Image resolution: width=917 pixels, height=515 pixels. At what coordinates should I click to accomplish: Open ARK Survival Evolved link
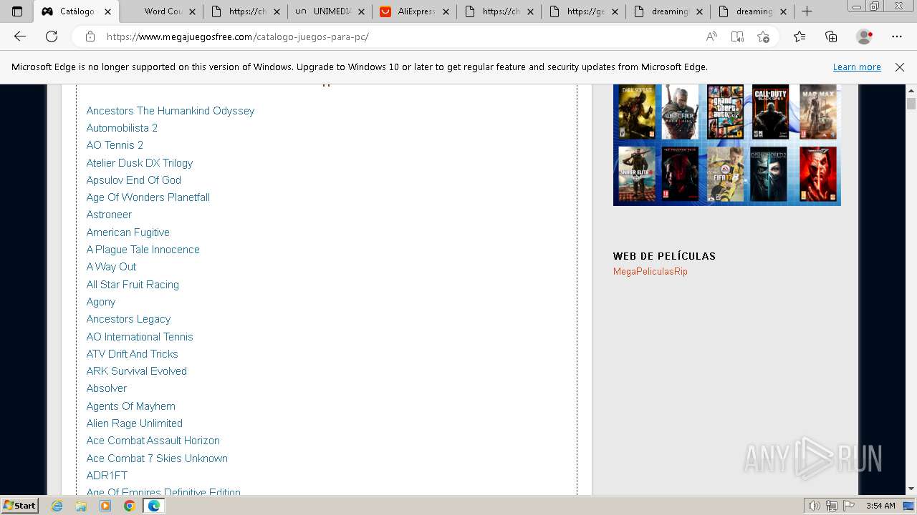point(137,371)
